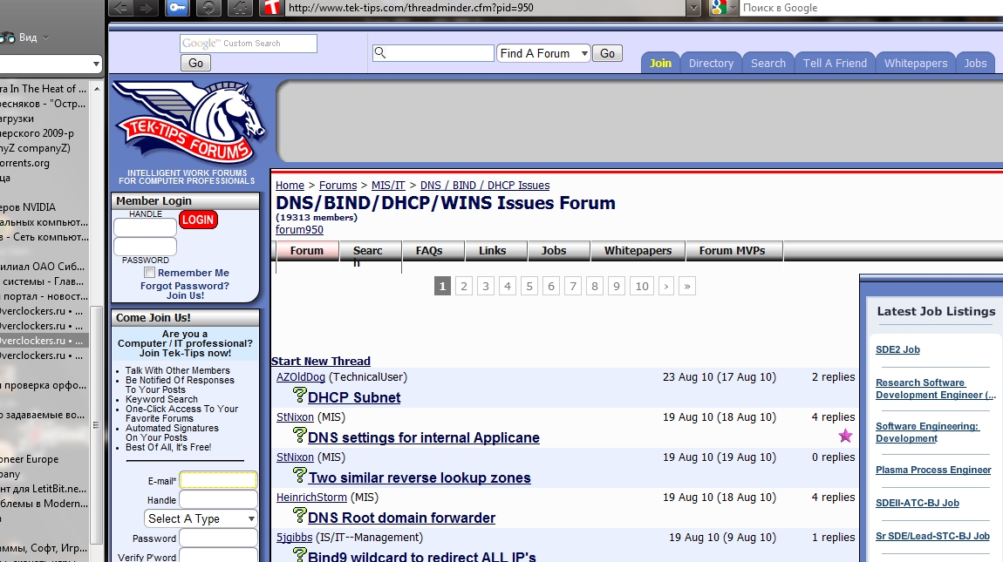
Task: Click MIS/IT breadcrumb link
Action: pyautogui.click(x=388, y=186)
